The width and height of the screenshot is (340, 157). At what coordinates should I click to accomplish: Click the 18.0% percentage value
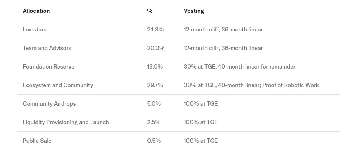click(x=155, y=66)
